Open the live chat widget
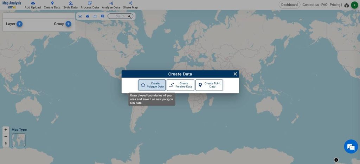Viewport: 360px width, 164px height. (351, 146)
